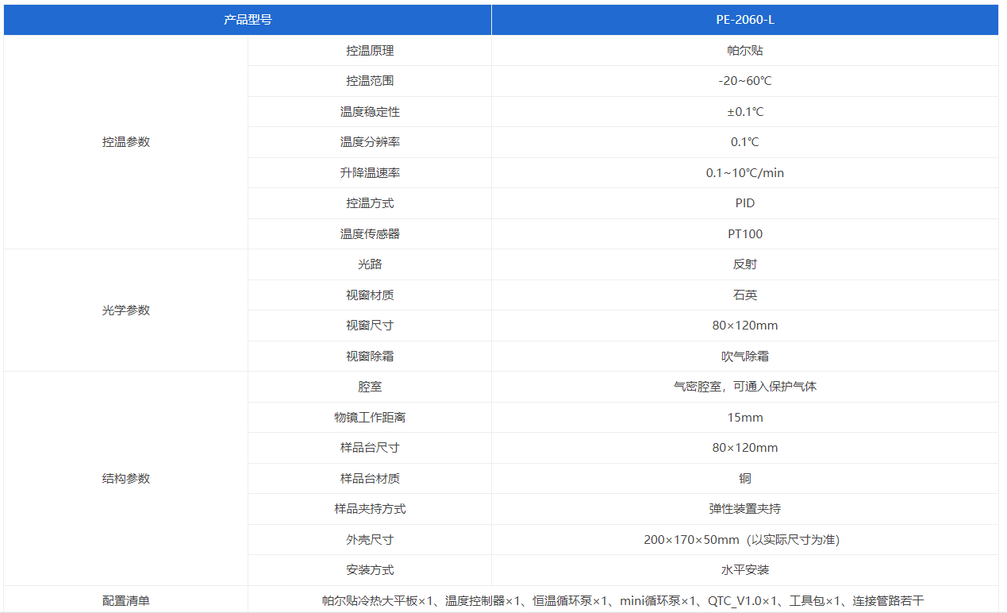Select the 样品台材质 label cell
This screenshot has height=613, width=1007.
pyautogui.click(x=370, y=479)
